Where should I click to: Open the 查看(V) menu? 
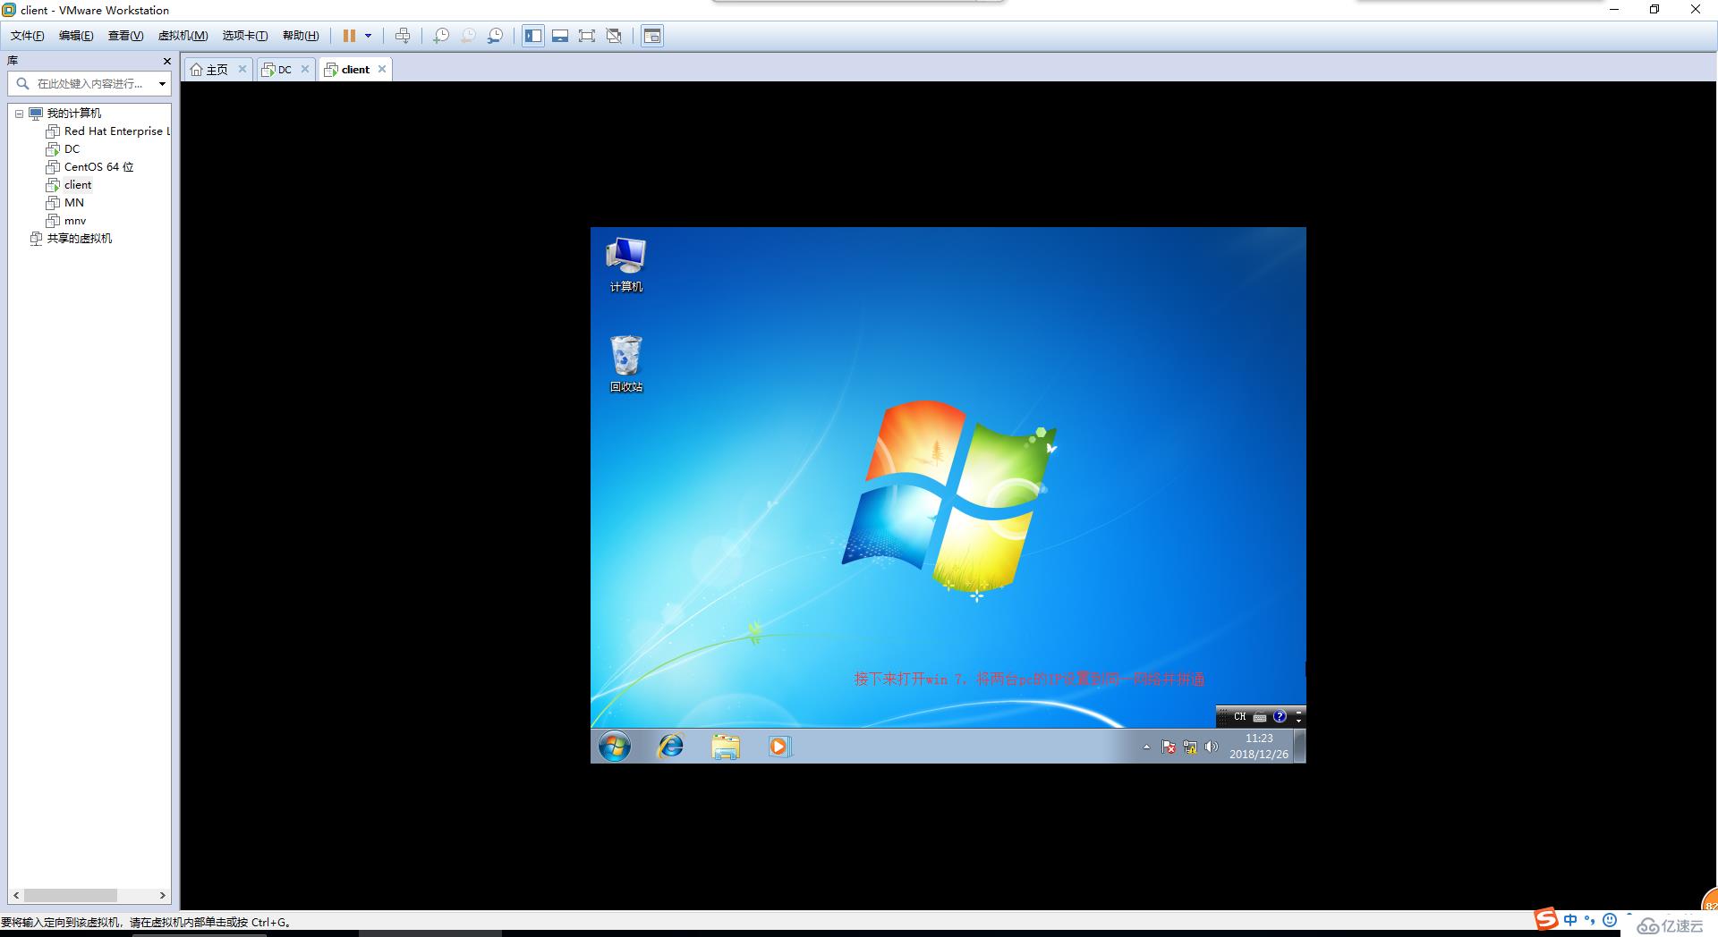[125, 36]
